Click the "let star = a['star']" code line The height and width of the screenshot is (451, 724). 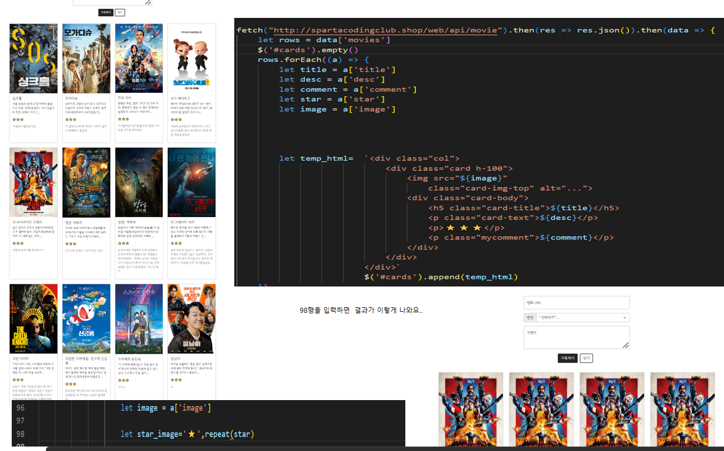coord(332,99)
